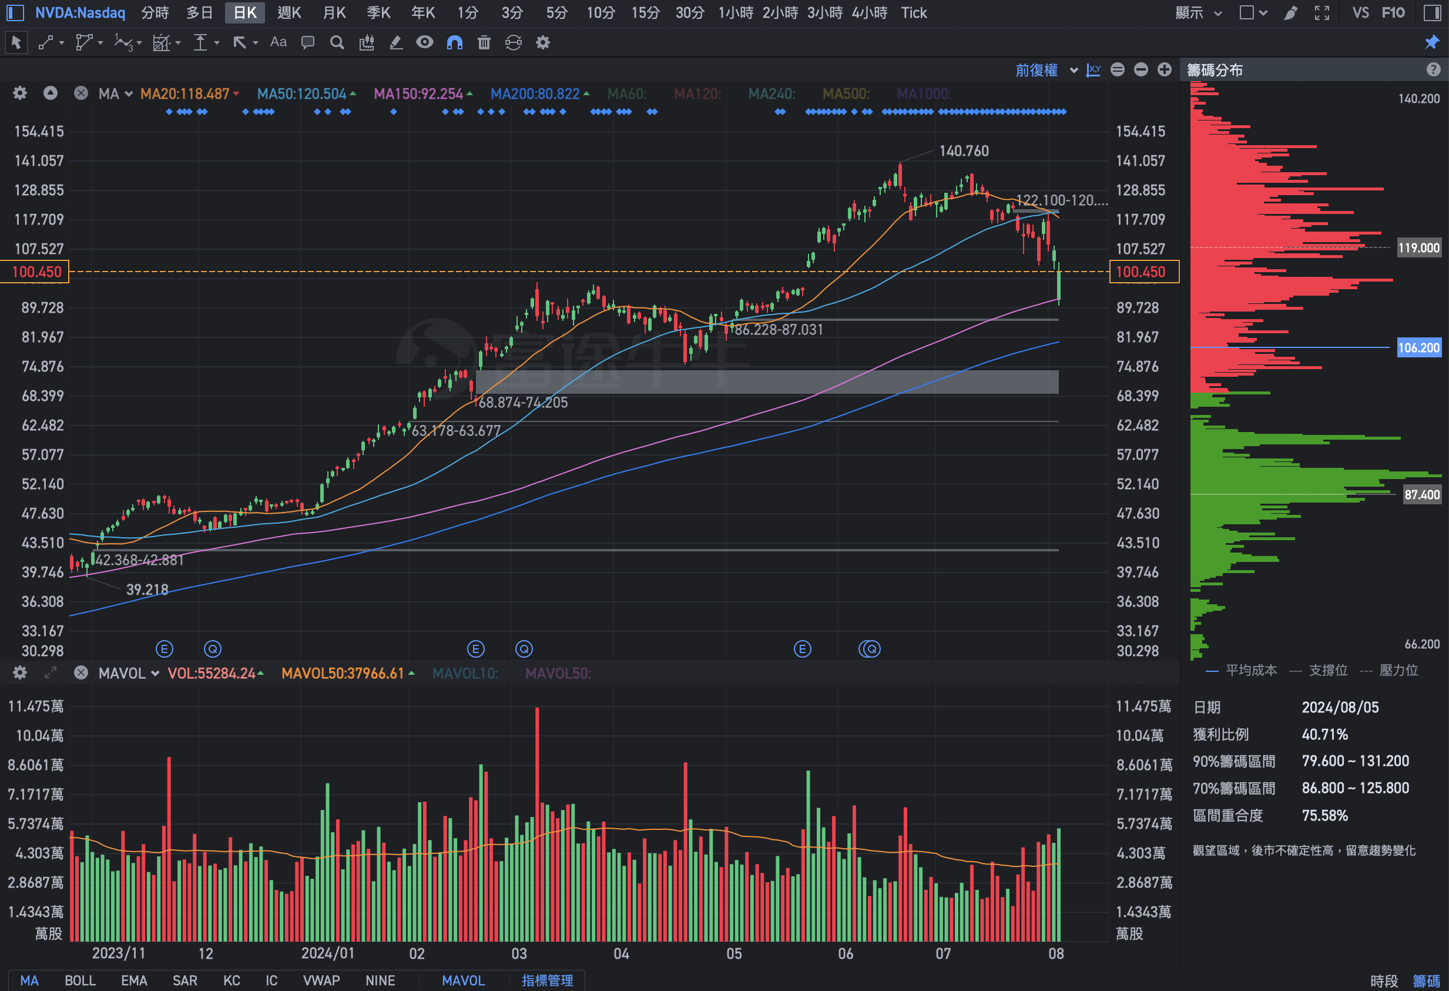This screenshot has width=1449, height=991.
Task: Click the magnet snap tool icon
Action: (455, 42)
